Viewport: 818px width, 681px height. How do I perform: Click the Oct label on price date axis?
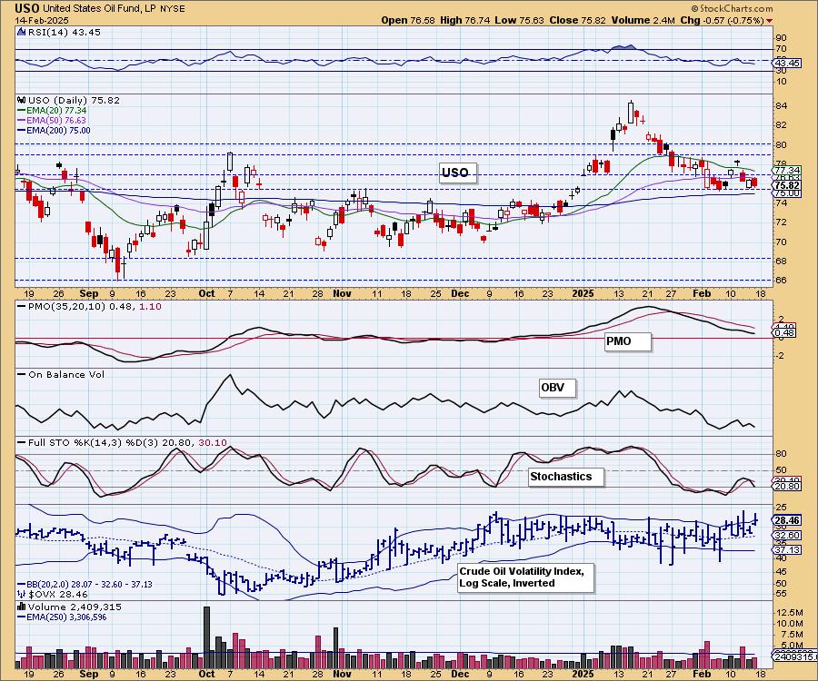click(x=206, y=293)
